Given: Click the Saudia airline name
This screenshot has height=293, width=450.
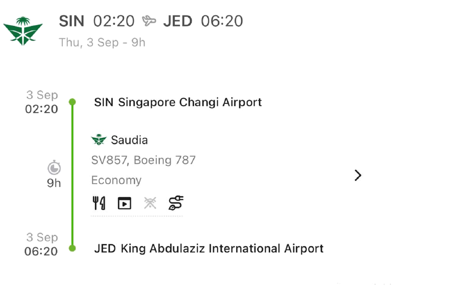Looking at the screenshot, I should [x=129, y=140].
